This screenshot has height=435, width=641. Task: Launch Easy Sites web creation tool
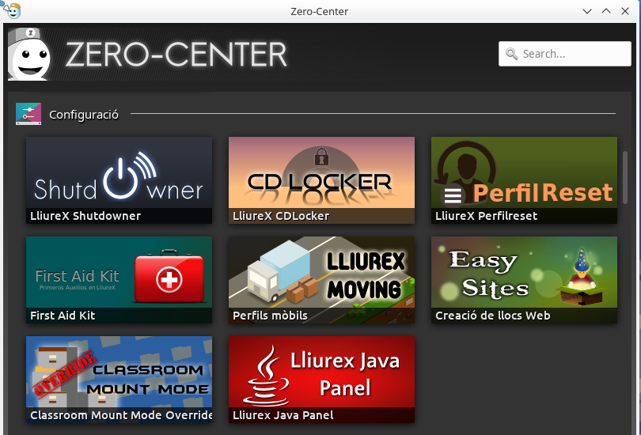coord(524,273)
